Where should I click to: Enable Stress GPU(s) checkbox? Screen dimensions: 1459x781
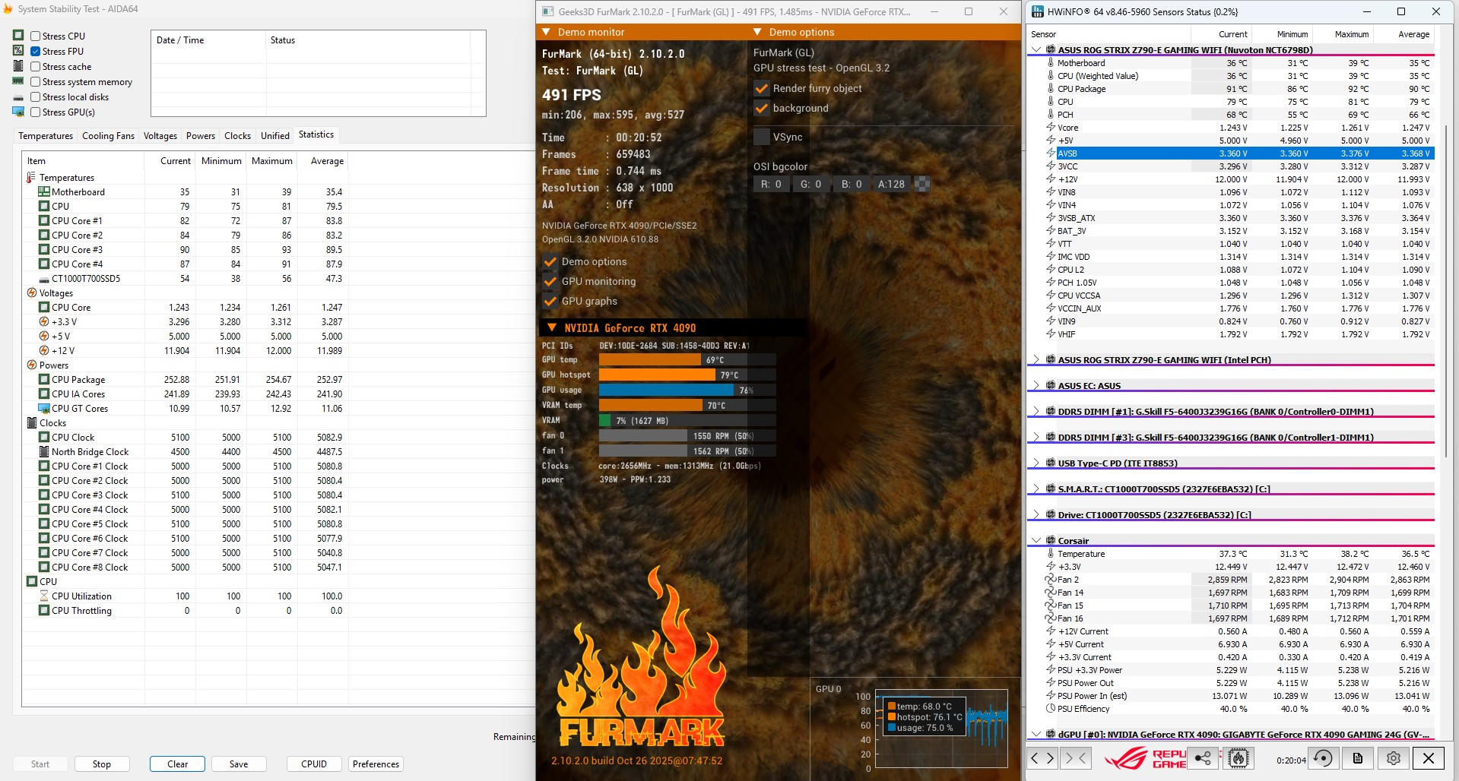(x=35, y=112)
